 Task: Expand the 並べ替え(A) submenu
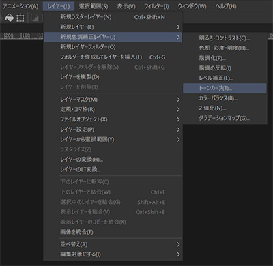click(113, 245)
